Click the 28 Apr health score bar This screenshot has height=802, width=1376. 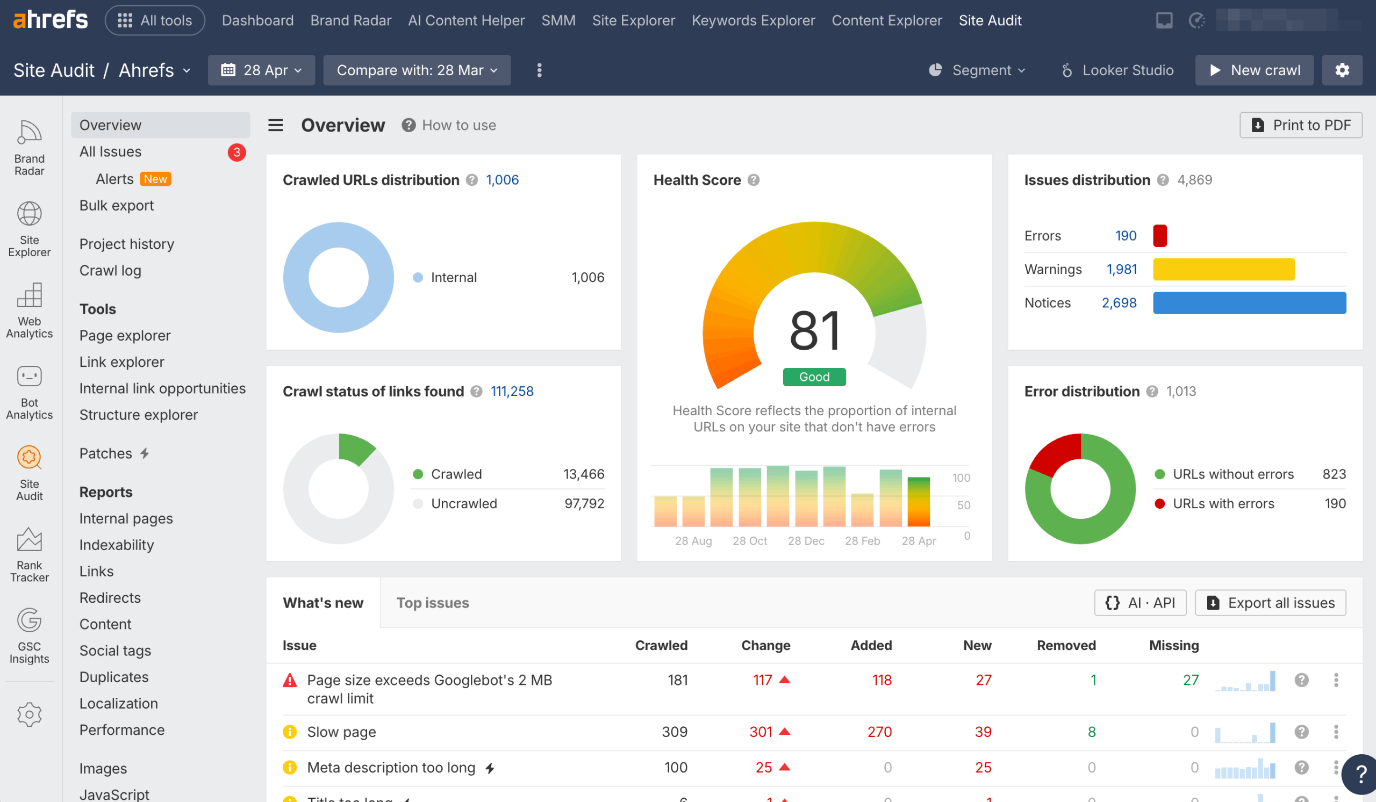click(x=919, y=501)
